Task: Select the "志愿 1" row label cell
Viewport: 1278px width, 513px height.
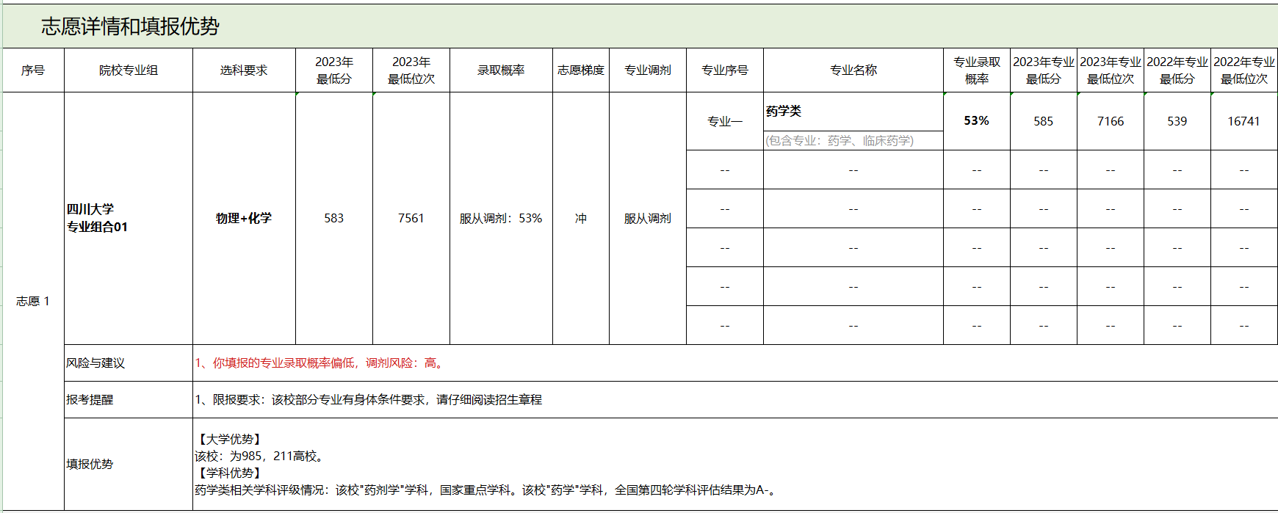Action: point(33,301)
